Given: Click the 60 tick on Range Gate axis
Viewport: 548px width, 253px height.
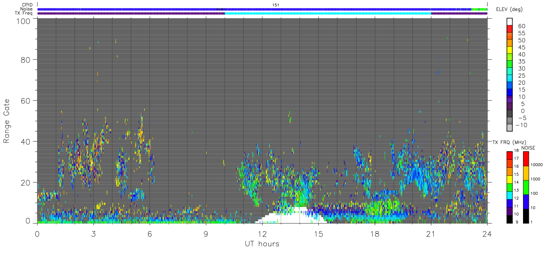Looking at the screenshot, I should tap(25, 100).
